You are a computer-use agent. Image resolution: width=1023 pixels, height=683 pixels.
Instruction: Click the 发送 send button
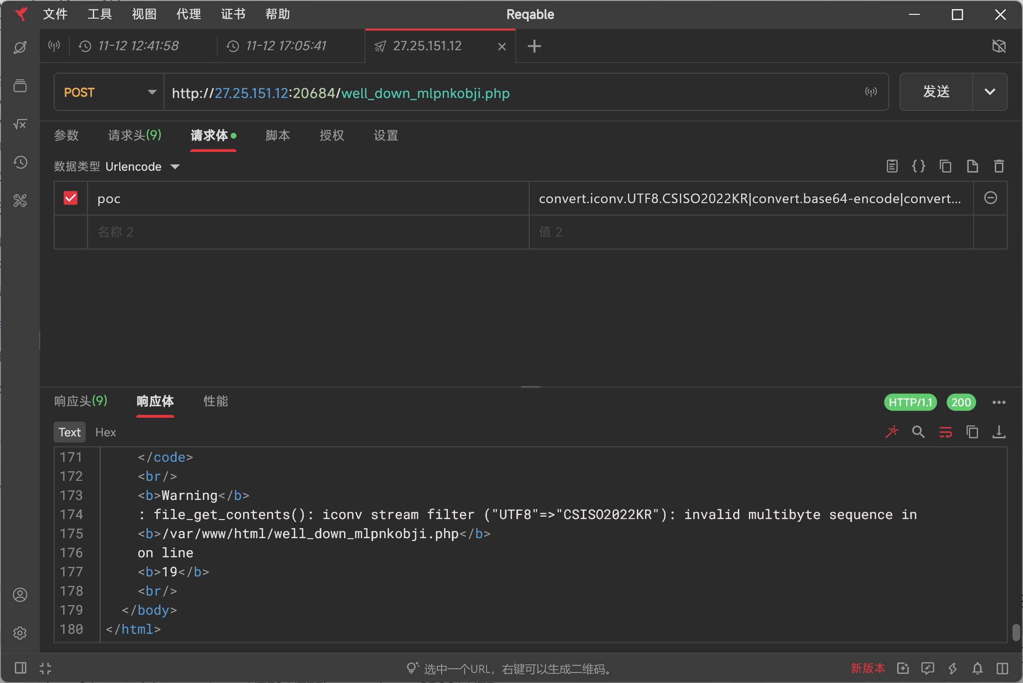936,92
